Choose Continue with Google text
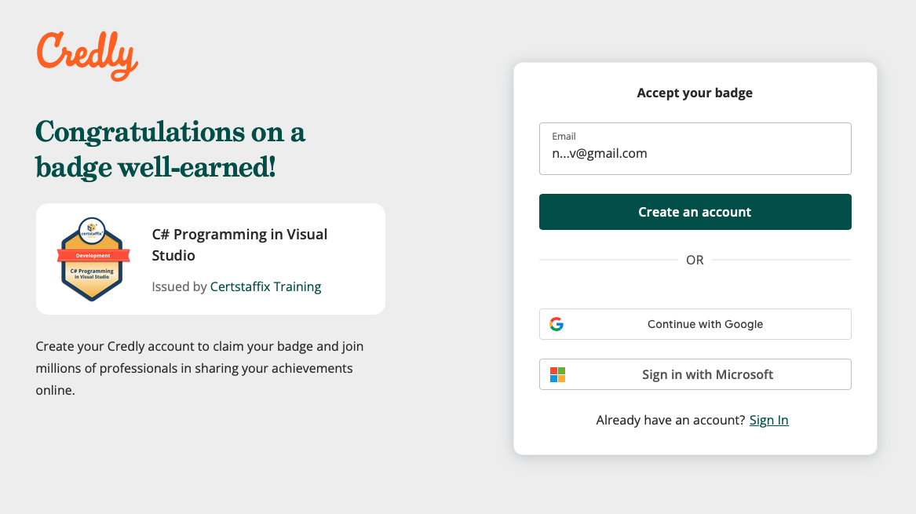 [x=705, y=324]
